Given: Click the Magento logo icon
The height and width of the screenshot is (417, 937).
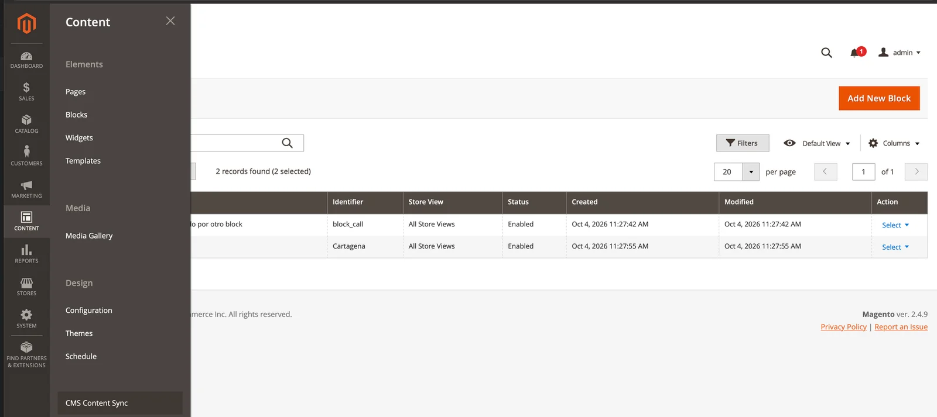Looking at the screenshot, I should click(x=26, y=23).
